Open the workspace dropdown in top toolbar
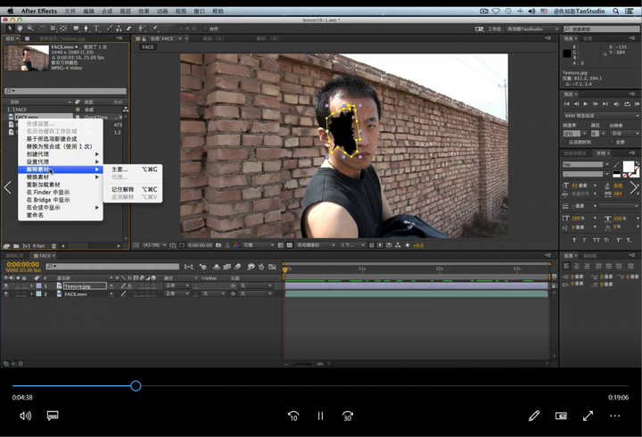 pyautogui.click(x=532, y=29)
